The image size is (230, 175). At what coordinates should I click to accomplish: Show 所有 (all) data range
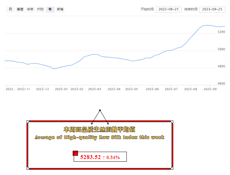click(60, 9)
